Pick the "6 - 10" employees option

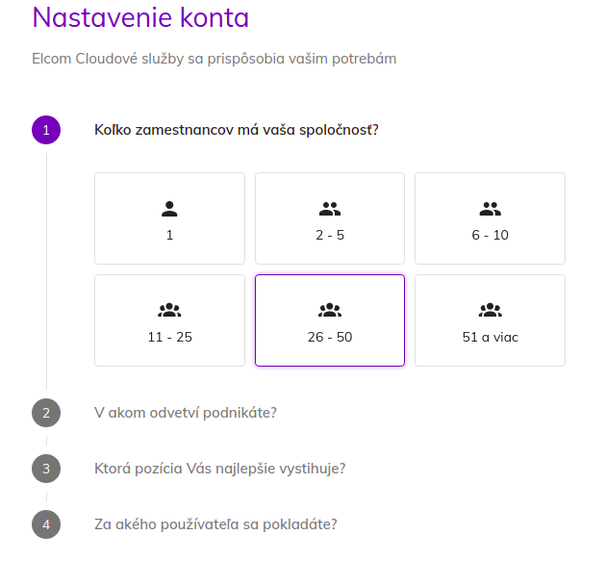click(x=490, y=218)
